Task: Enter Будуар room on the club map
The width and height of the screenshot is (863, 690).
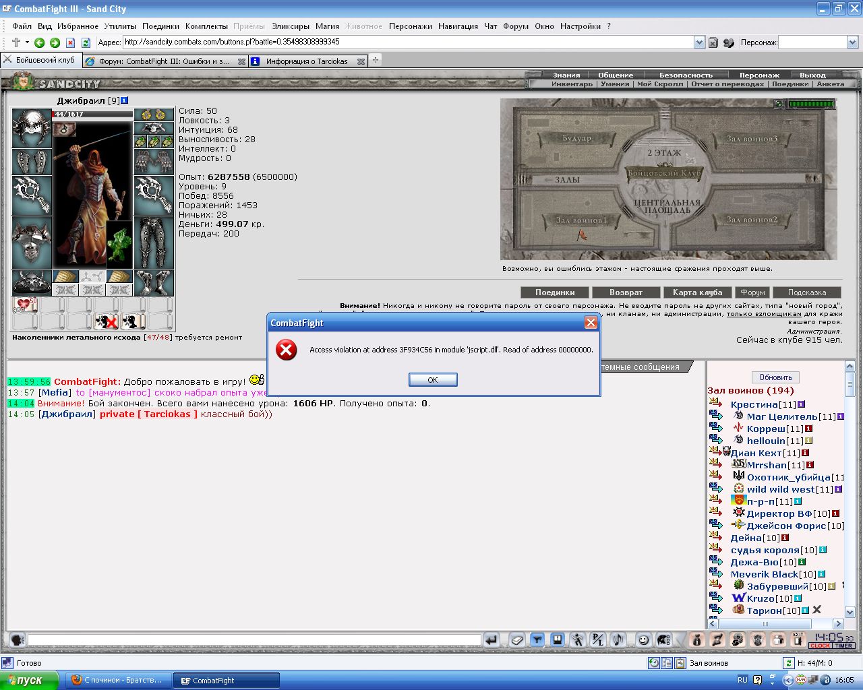Action: pyautogui.click(x=577, y=138)
